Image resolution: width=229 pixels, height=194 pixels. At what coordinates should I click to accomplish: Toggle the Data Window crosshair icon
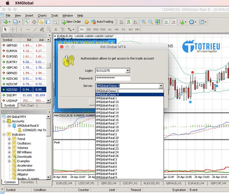pos(34,22)
